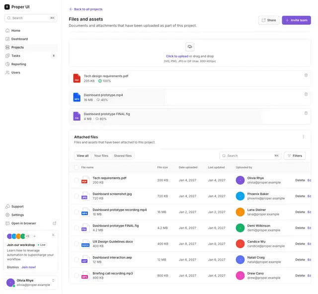
Task: Open the Dashboard sidebar icon
Action: 7,39
